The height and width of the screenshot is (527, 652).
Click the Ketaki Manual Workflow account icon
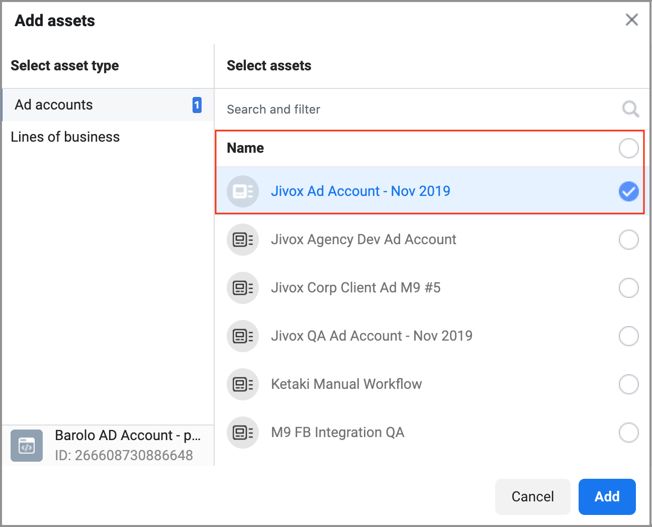243,384
